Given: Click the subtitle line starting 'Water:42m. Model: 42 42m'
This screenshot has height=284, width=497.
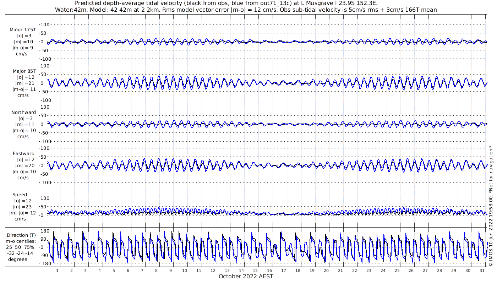Looking at the screenshot, I should tap(246, 10).
